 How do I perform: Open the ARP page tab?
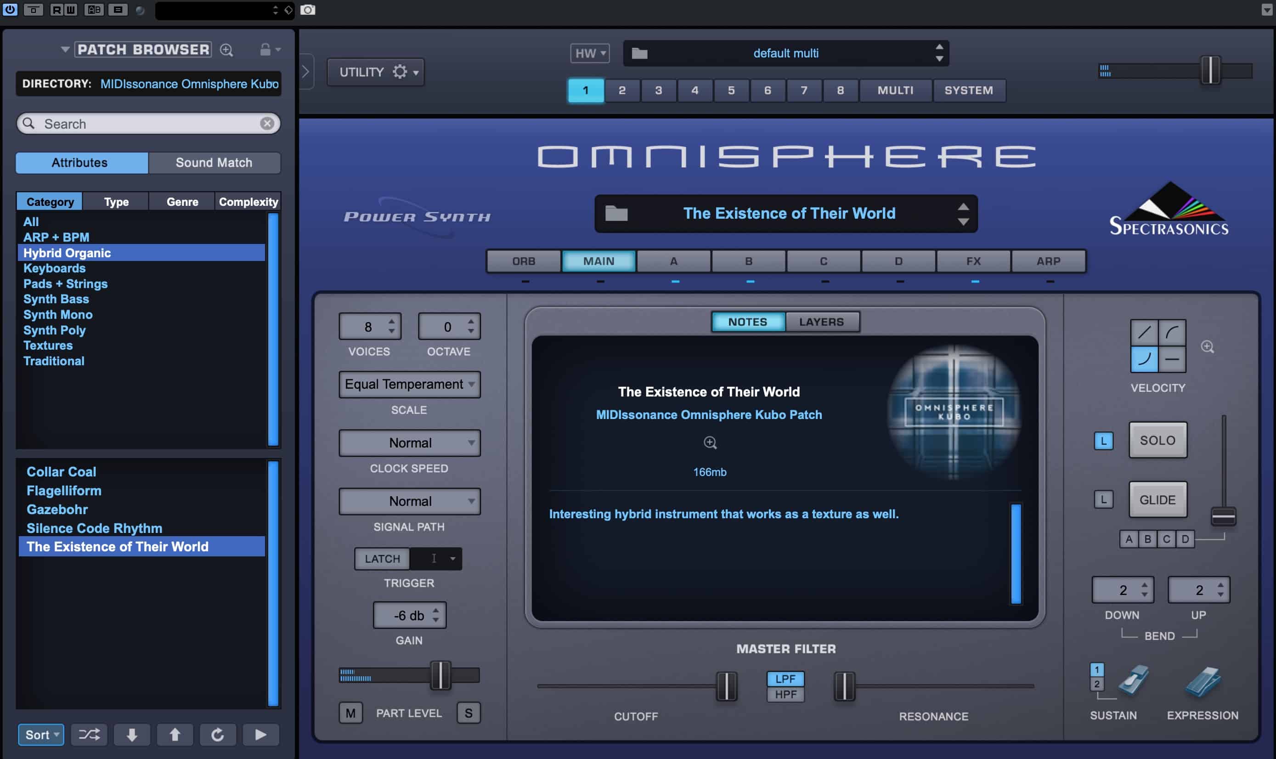coord(1049,261)
